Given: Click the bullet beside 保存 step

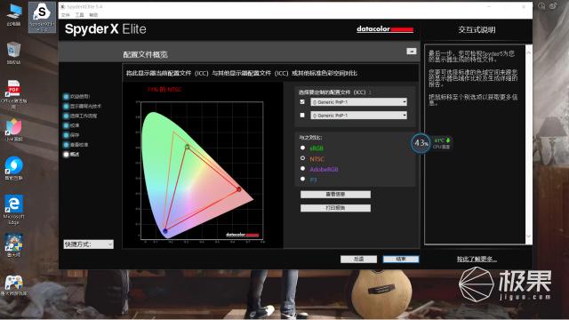Looking at the screenshot, I should (66, 135).
